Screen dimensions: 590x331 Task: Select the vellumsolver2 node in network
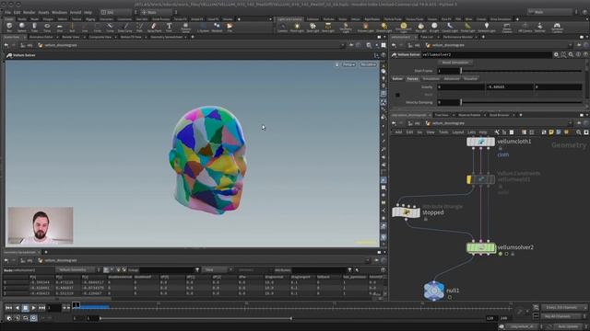click(x=481, y=247)
